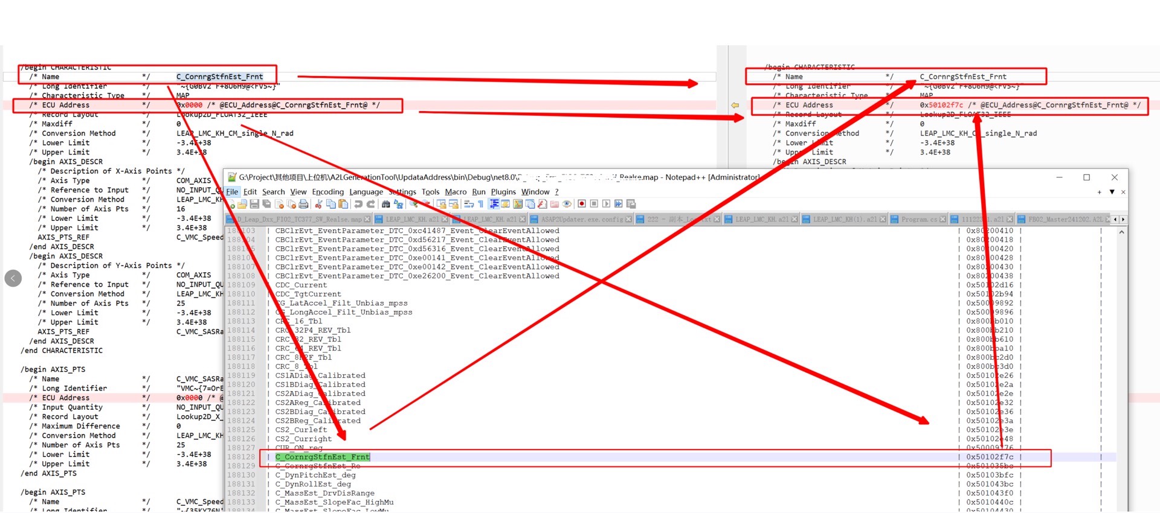1160x513 pixels.
Task: Click the Paste clipboard icon
Action: [x=343, y=204]
